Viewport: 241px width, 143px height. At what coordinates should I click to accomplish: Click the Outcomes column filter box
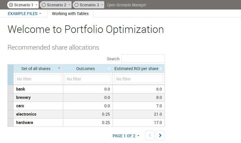(x=88, y=79)
